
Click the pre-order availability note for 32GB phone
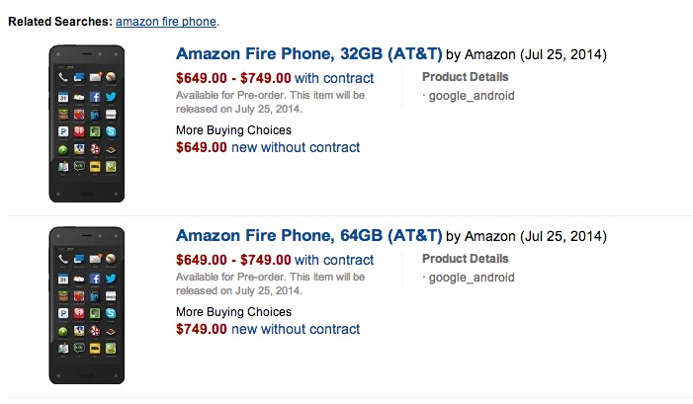[271, 102]
